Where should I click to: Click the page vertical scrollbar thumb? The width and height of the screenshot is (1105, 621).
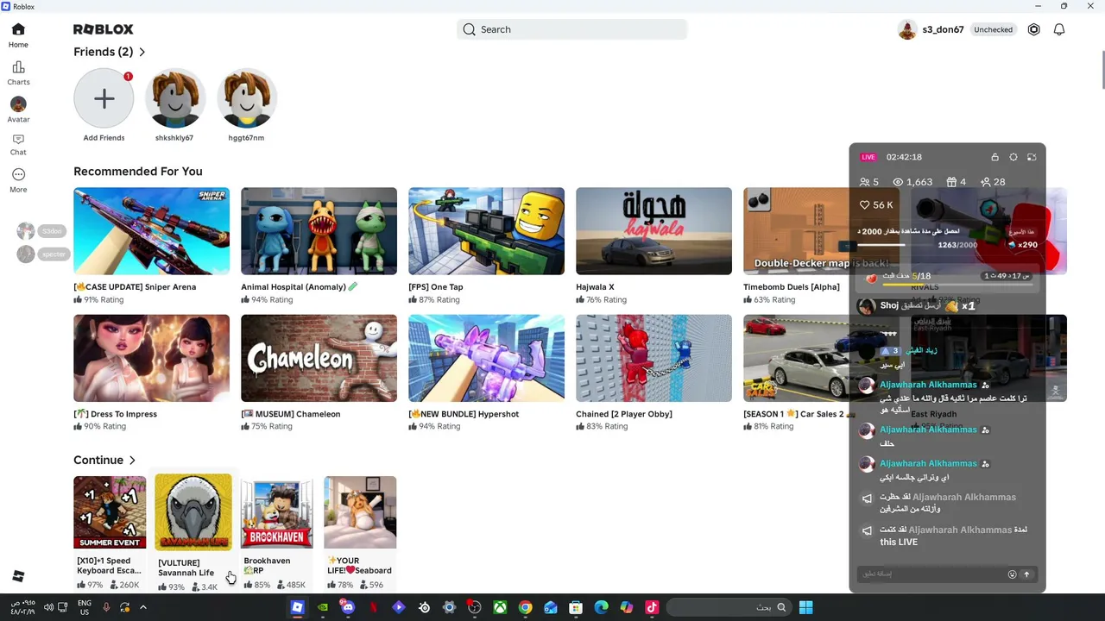[x=1102, y=69]
